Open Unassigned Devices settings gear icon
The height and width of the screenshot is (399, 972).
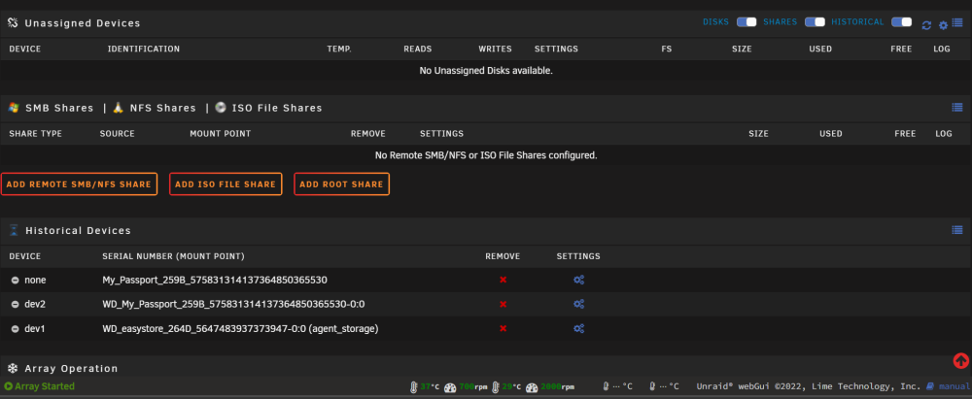point(943,25)
